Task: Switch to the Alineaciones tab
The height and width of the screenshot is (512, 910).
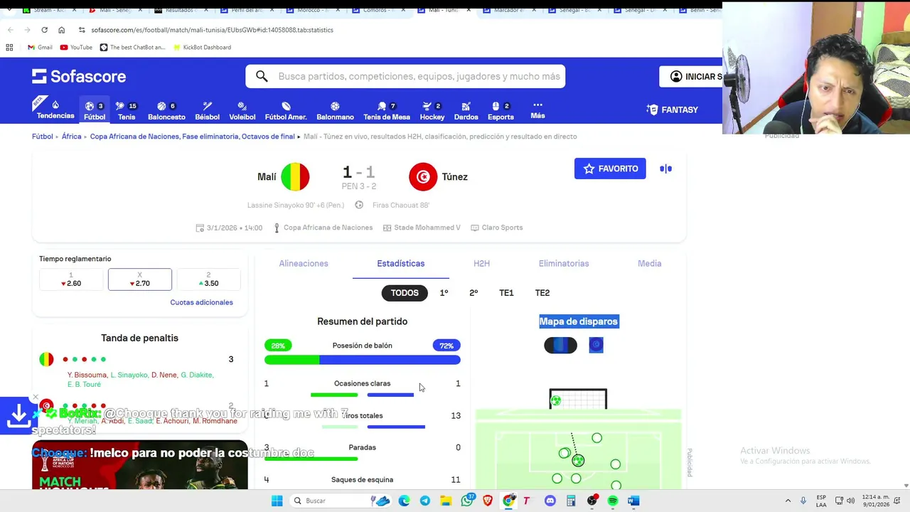Action: (x=304, y=263)
